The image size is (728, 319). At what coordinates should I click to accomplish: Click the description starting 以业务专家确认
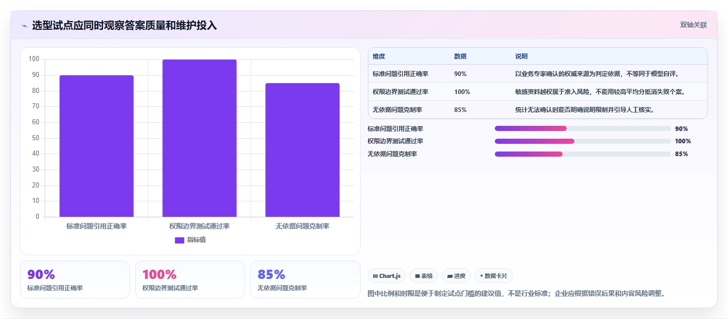tap(598, 74)
